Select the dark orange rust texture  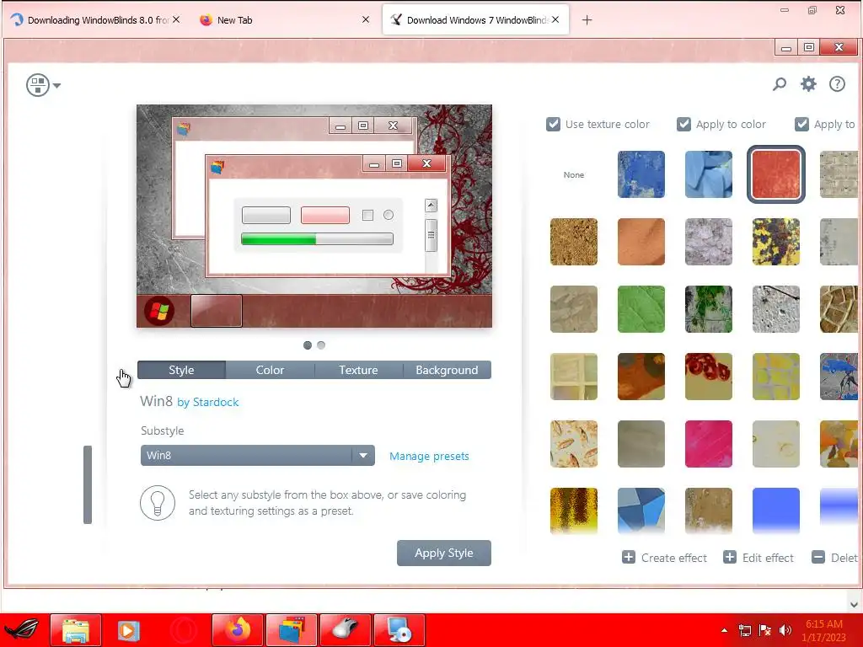click(x=641, y=377)
